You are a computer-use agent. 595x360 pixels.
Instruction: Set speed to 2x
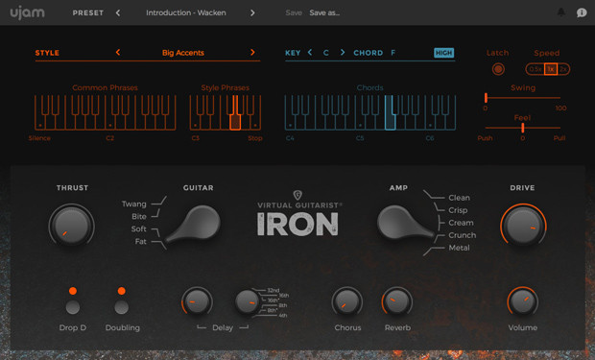[x=563, y=69]
